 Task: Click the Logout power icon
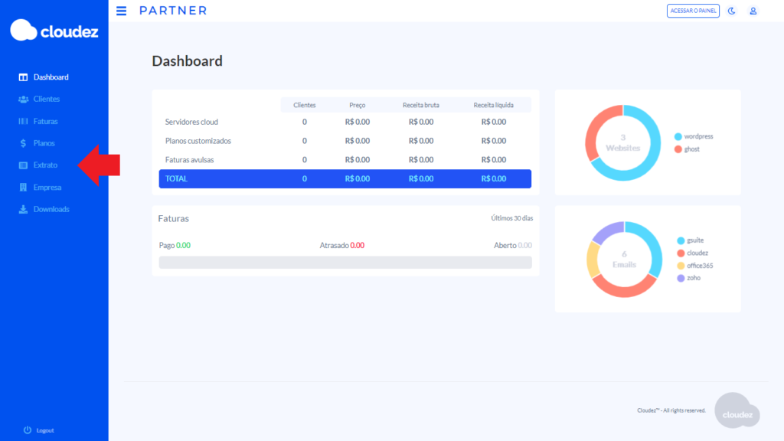pos(28,430)
